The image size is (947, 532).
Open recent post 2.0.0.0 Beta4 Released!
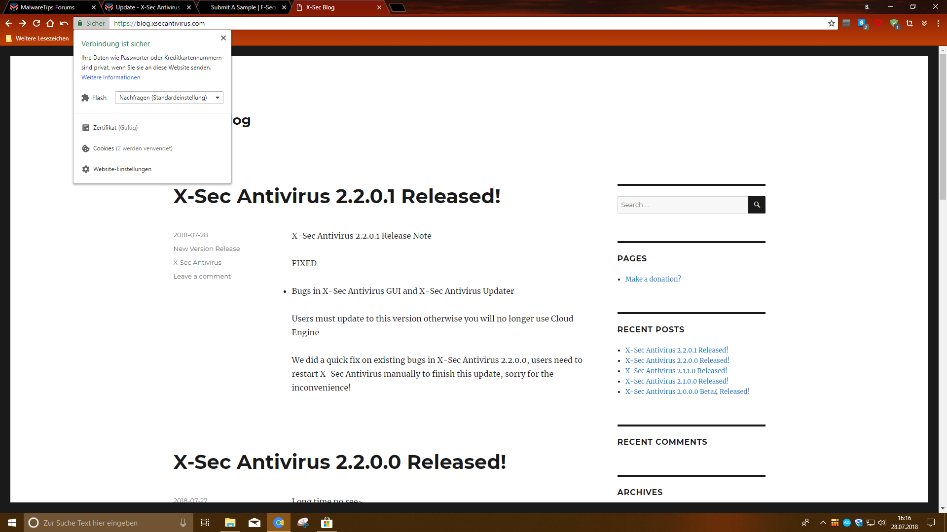[688, 391]
